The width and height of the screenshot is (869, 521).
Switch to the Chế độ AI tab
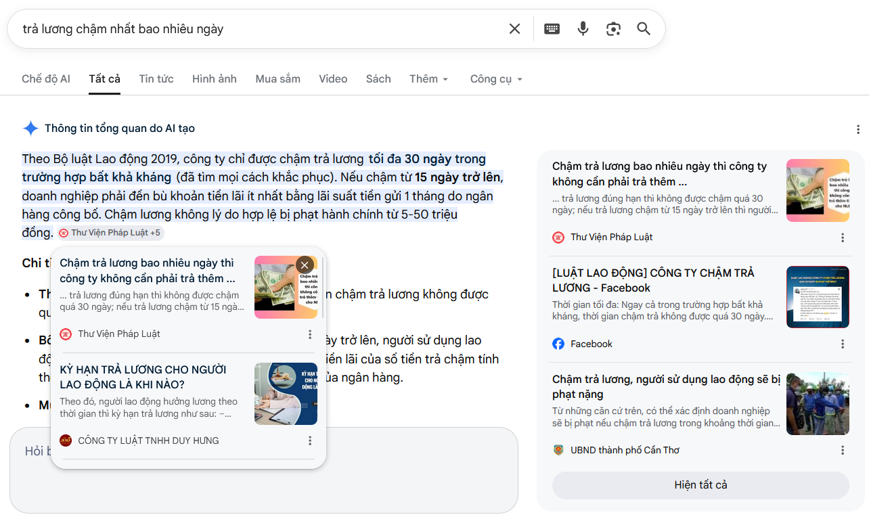[46, 79]
